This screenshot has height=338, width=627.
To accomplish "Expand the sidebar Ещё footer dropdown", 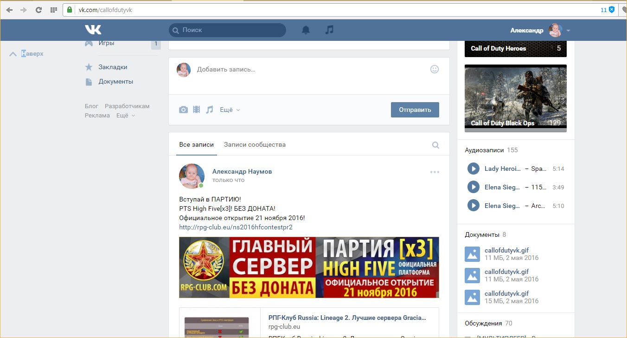I will pyautogui.click(x=125, y=116).
